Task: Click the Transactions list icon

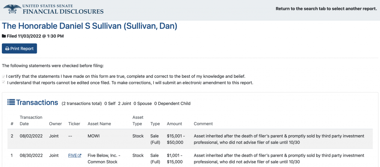Action: click(x=11, y=102)
